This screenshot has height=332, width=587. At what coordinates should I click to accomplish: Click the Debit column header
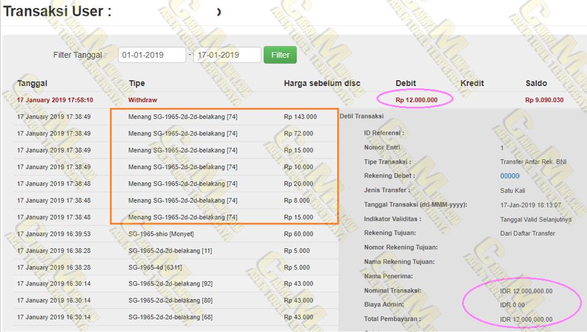405,83
